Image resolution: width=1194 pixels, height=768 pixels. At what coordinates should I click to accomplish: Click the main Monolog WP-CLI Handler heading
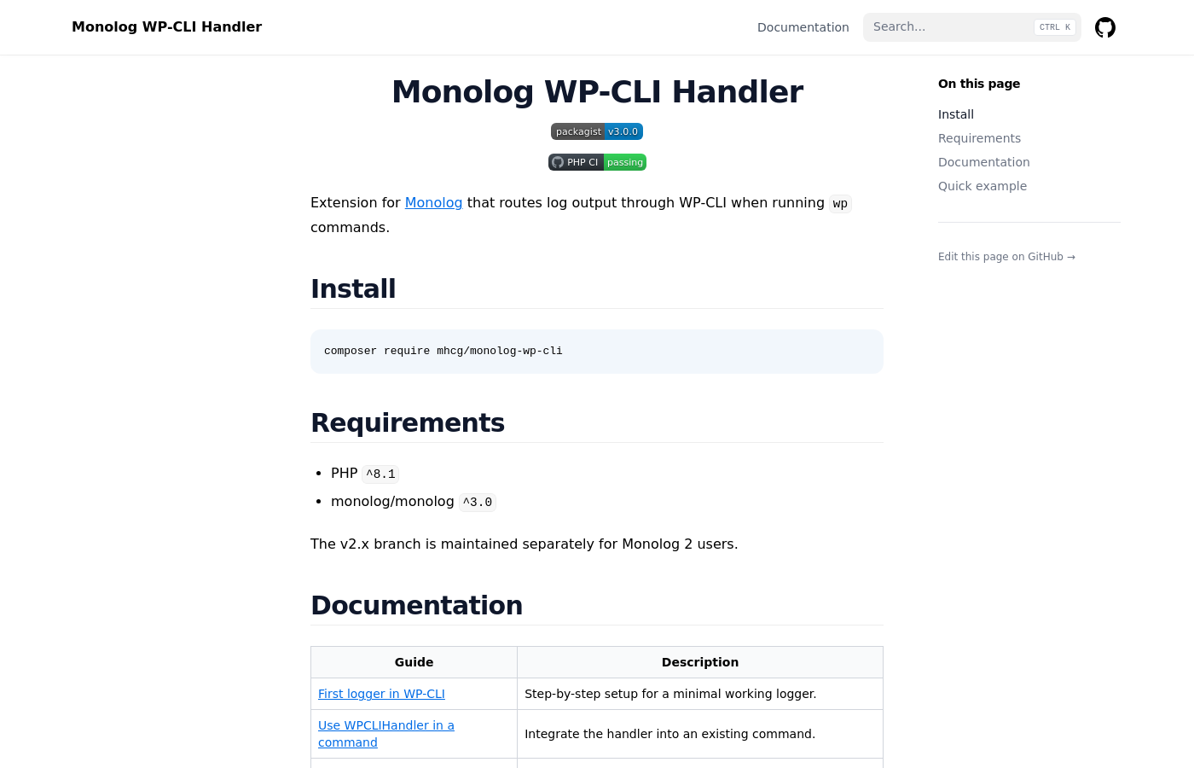(597, 91)
